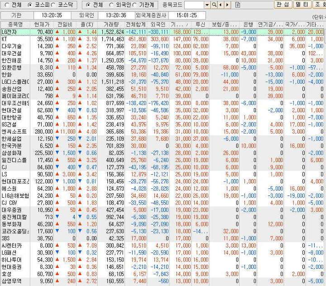The width and height of the screenshot is (326, 286).
Task: Select the LG패션 stock name
Action: [10, 253]
